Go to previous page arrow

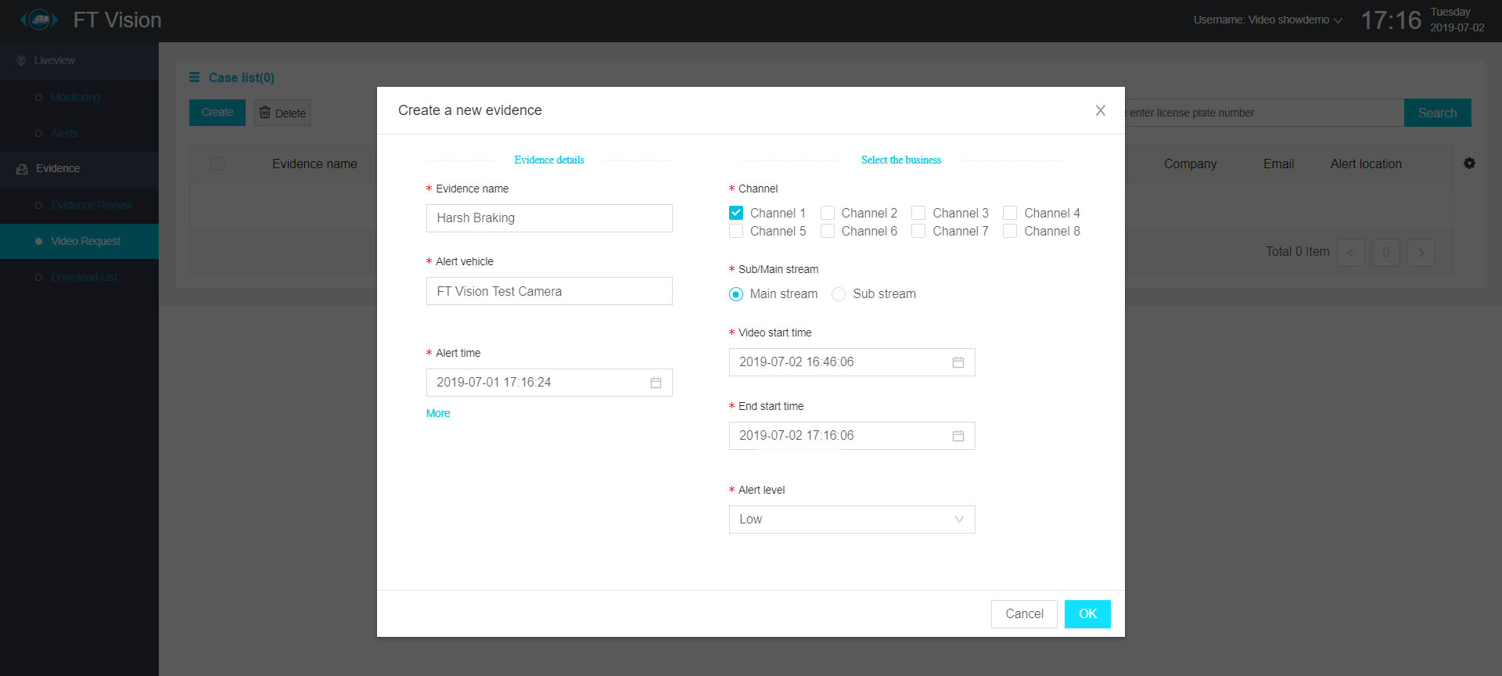point(1351,253)
